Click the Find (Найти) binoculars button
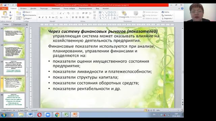216x121 pixels. (165, 12)
